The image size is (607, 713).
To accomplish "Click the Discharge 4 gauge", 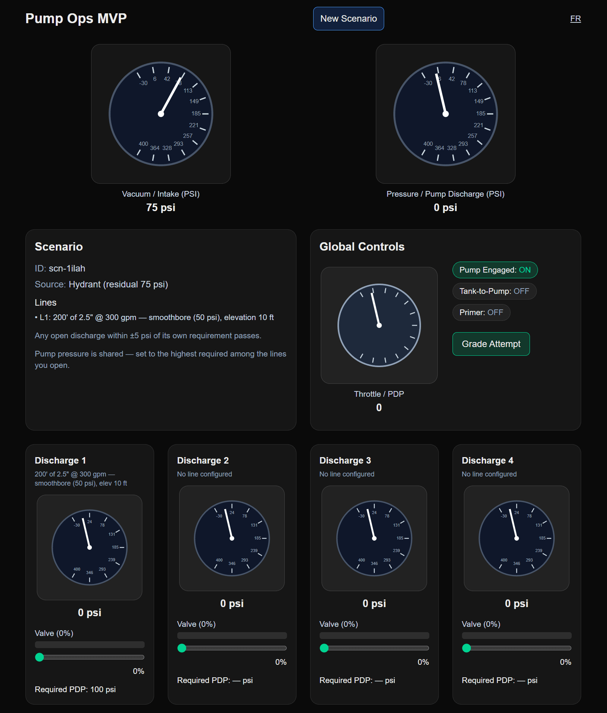I will (516, 538).
